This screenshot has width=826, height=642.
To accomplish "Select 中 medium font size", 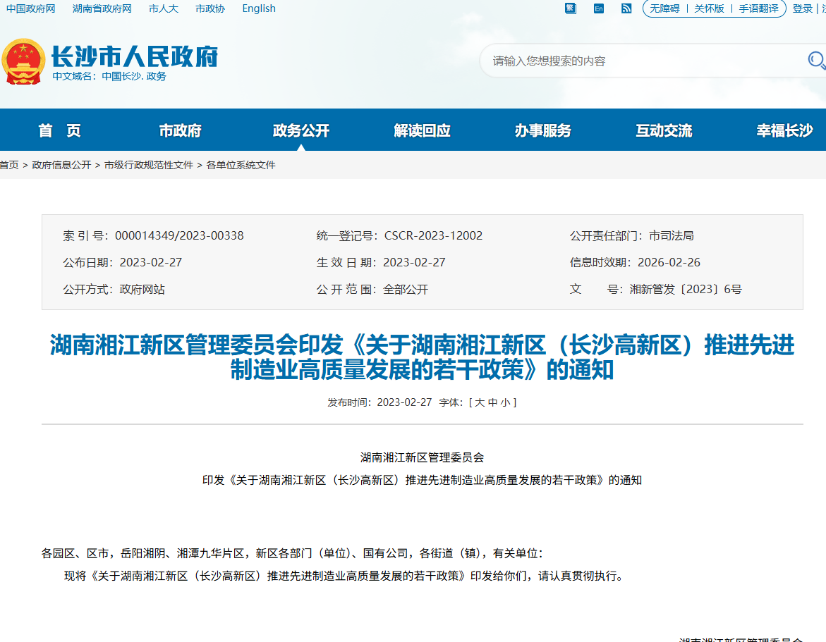I will (494, 402).
